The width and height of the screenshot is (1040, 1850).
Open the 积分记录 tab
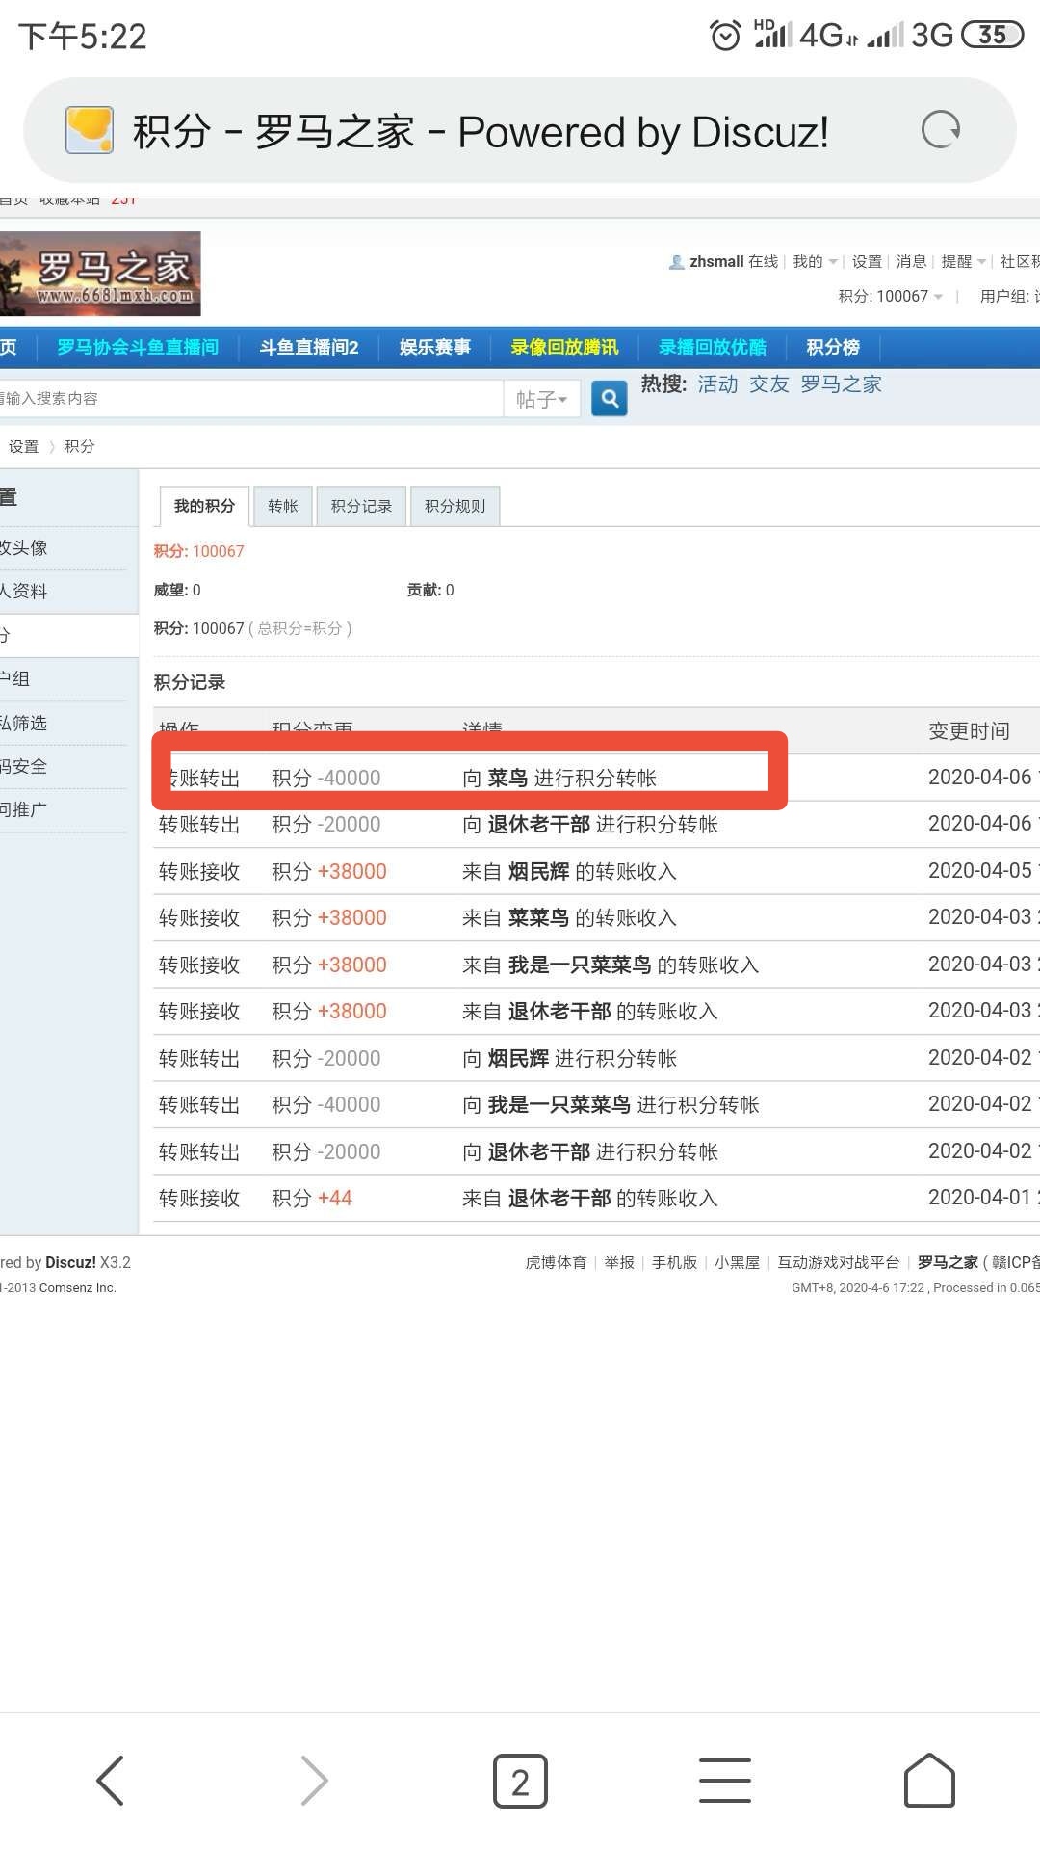[x=361, y=506]
